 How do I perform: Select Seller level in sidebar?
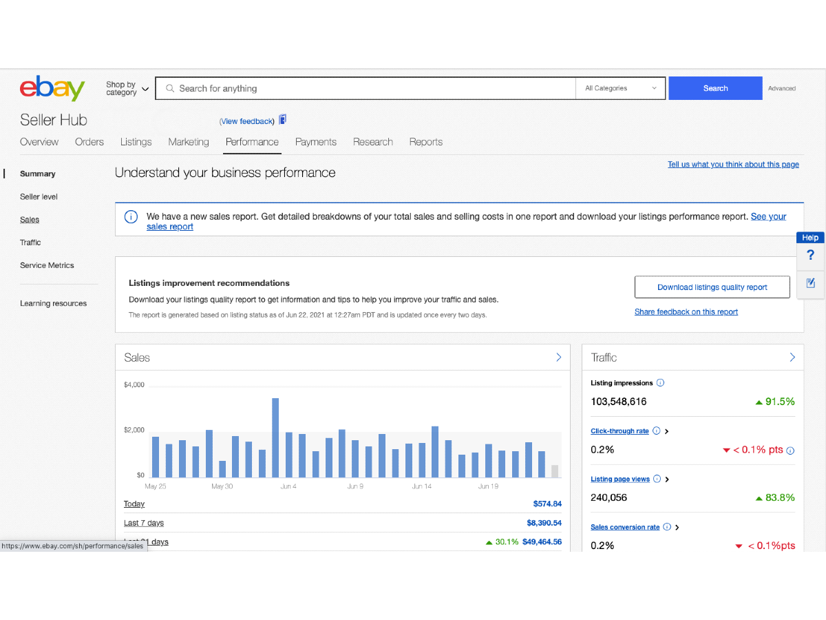[x=39, y=197]
